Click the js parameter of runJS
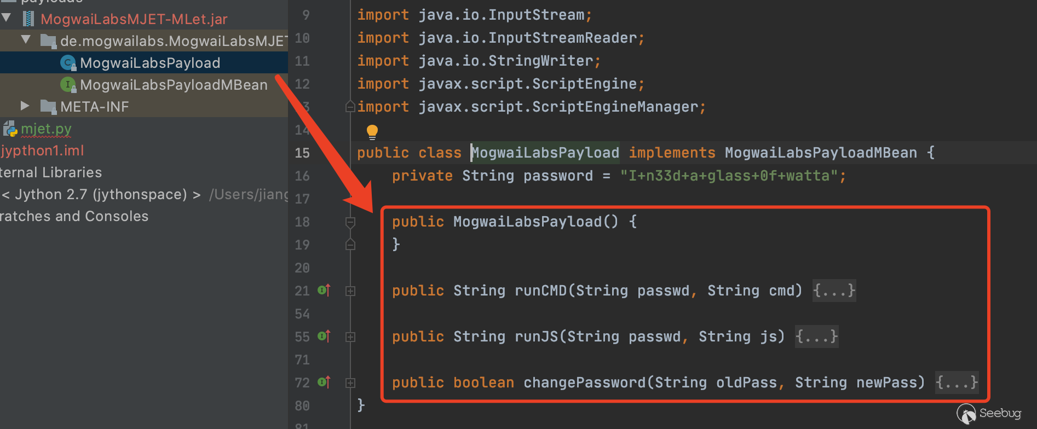This screenshot has height=429, width=1037. 769,337
